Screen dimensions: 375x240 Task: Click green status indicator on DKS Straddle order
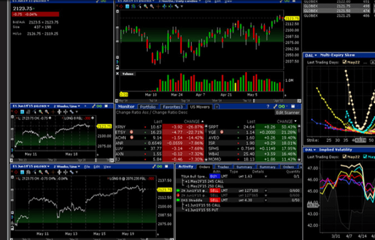[x=178, y=200]
